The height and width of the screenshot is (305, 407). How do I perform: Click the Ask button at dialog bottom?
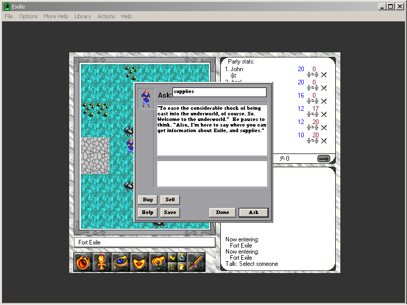tap(253, 212)
